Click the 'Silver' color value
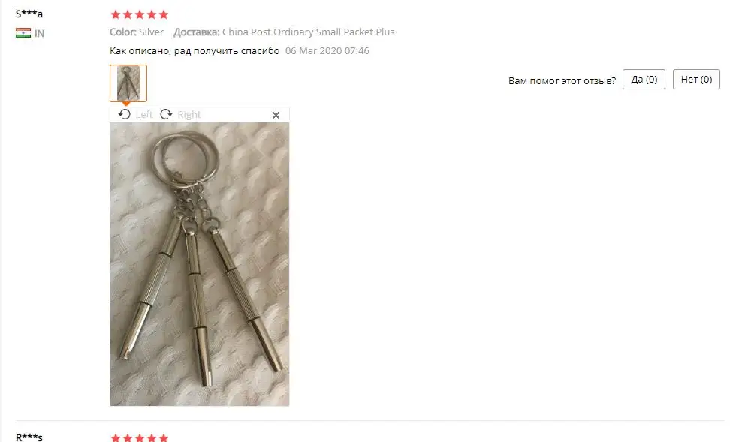739x442 pixels. coord(151,32)
